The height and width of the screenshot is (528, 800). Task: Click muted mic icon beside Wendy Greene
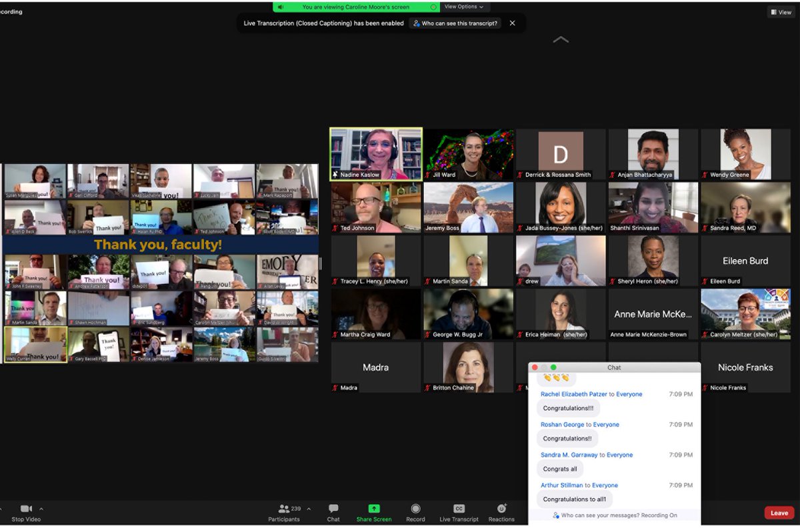[x=705, y=175]
